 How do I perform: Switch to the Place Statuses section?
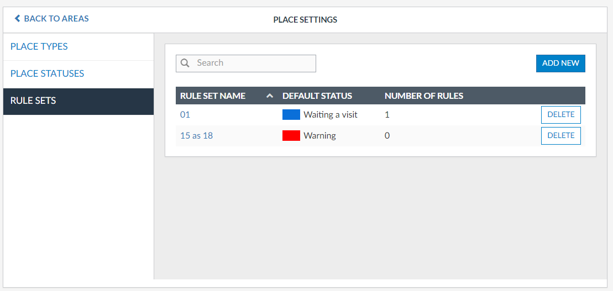[48, 73]
